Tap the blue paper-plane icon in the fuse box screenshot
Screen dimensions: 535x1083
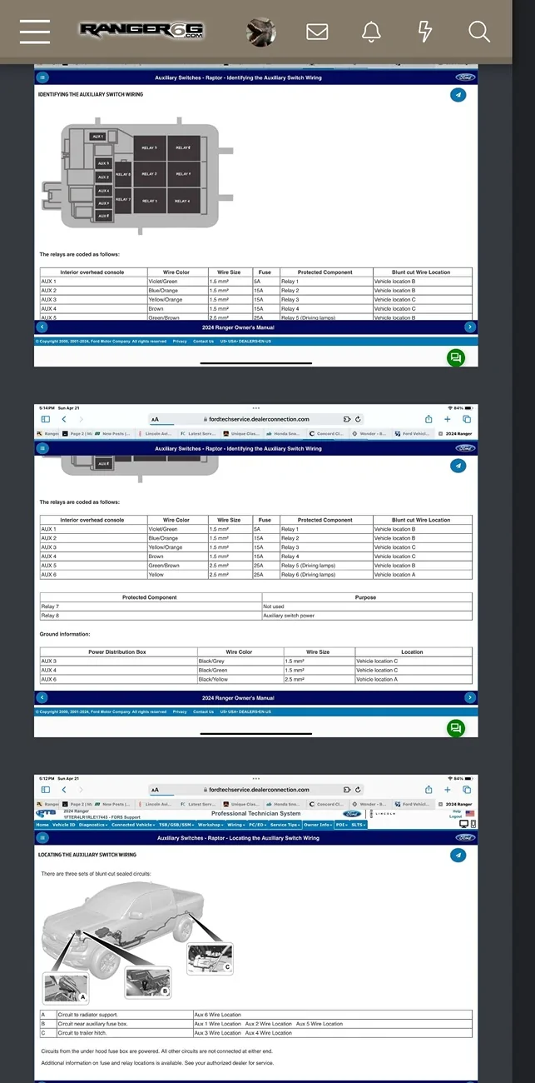458,95
